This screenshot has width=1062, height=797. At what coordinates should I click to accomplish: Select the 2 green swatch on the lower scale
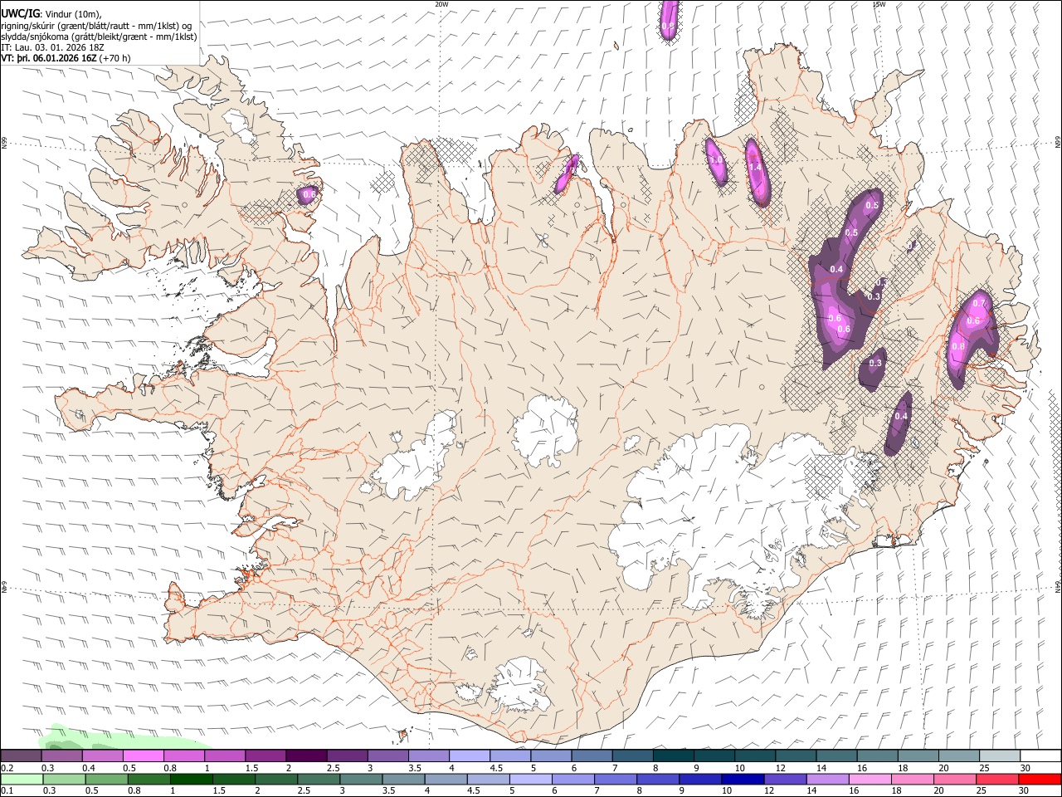coord(276,779)
